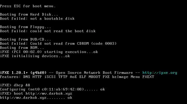
Task: Click the 'iPXE initialising devices...ok' line
Action: pyautogui.click(x=35, y=56)
